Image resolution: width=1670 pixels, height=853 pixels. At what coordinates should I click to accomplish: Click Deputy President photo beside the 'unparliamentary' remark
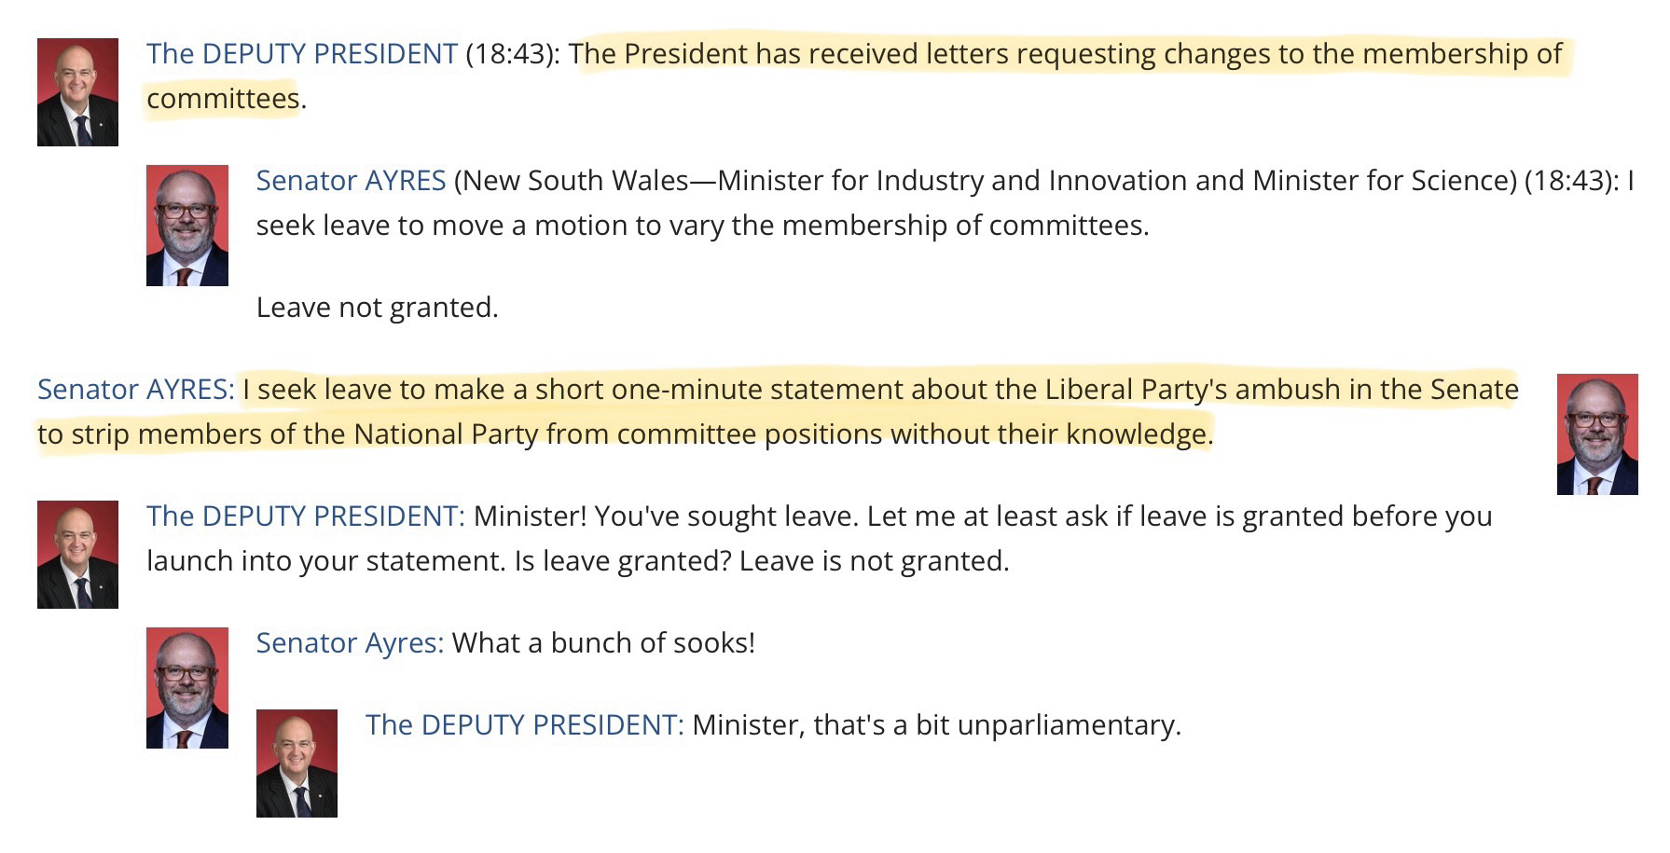[297, 764]
